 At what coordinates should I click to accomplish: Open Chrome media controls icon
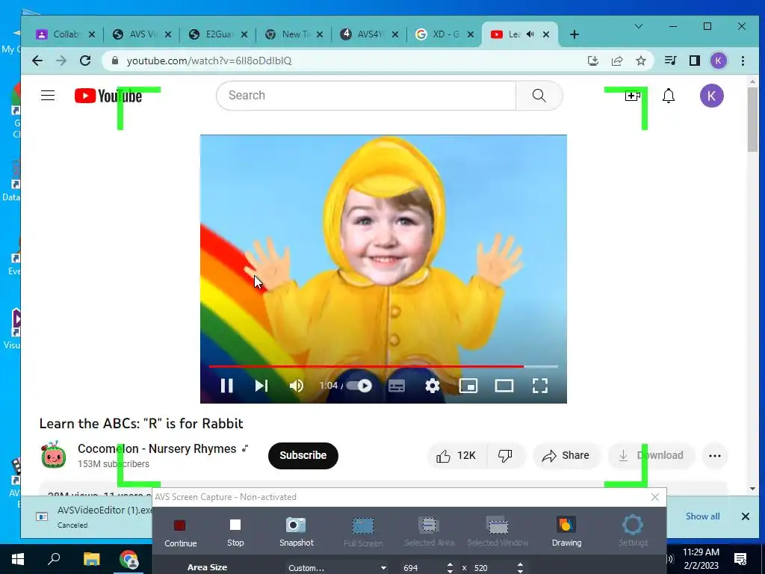[670, 61]
